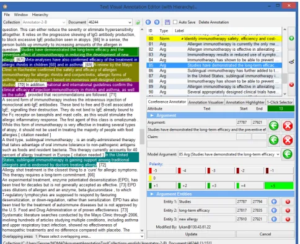
Task: Set polarity to -3
Action: point(221,170)
